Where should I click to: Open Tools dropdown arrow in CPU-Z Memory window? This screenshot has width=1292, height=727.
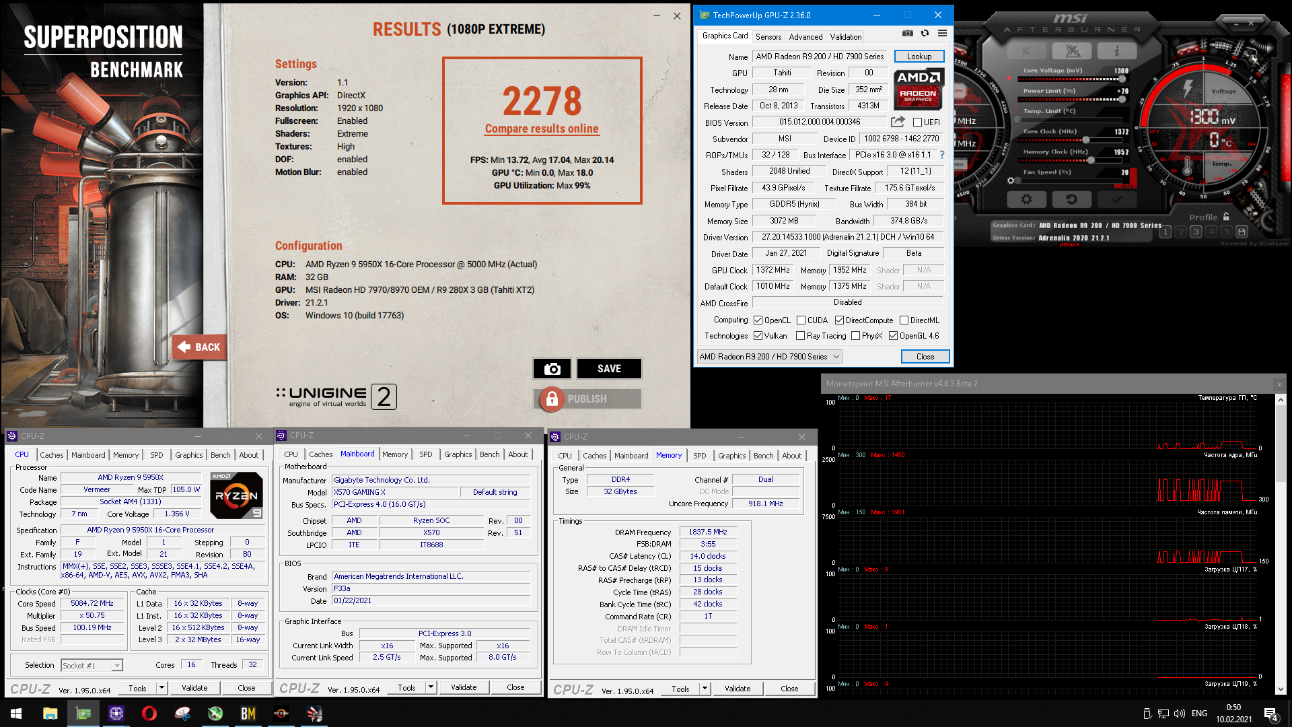pyautogui.click(x=705, y=689)
